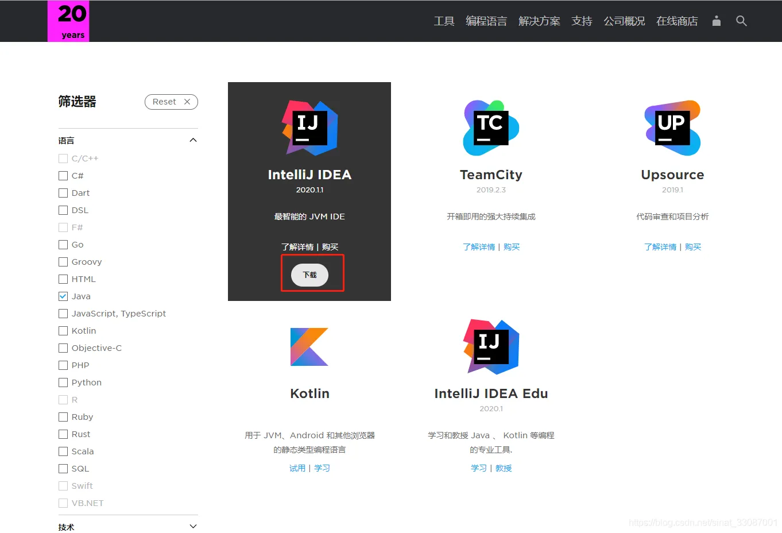Tick the Scala checkbox

[x=63, y=451]
